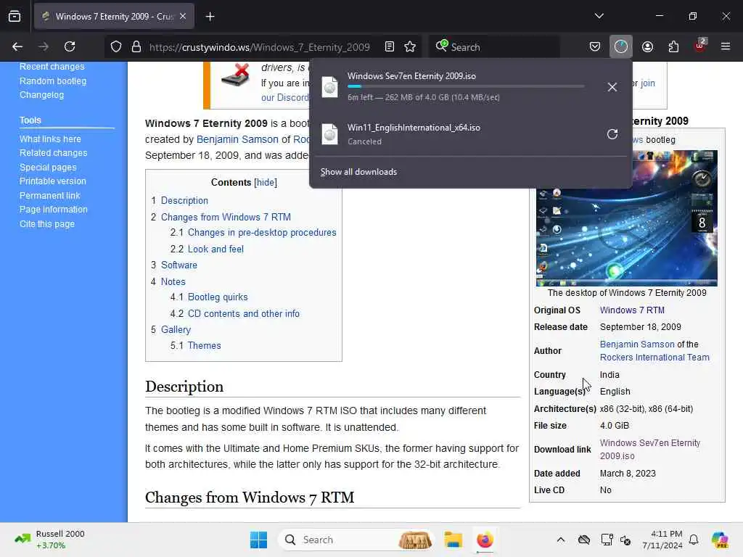Go to CD contents and other info
The height and width of the screenshot is (557, 743).
pyautogui.click(x=244, y=313)
